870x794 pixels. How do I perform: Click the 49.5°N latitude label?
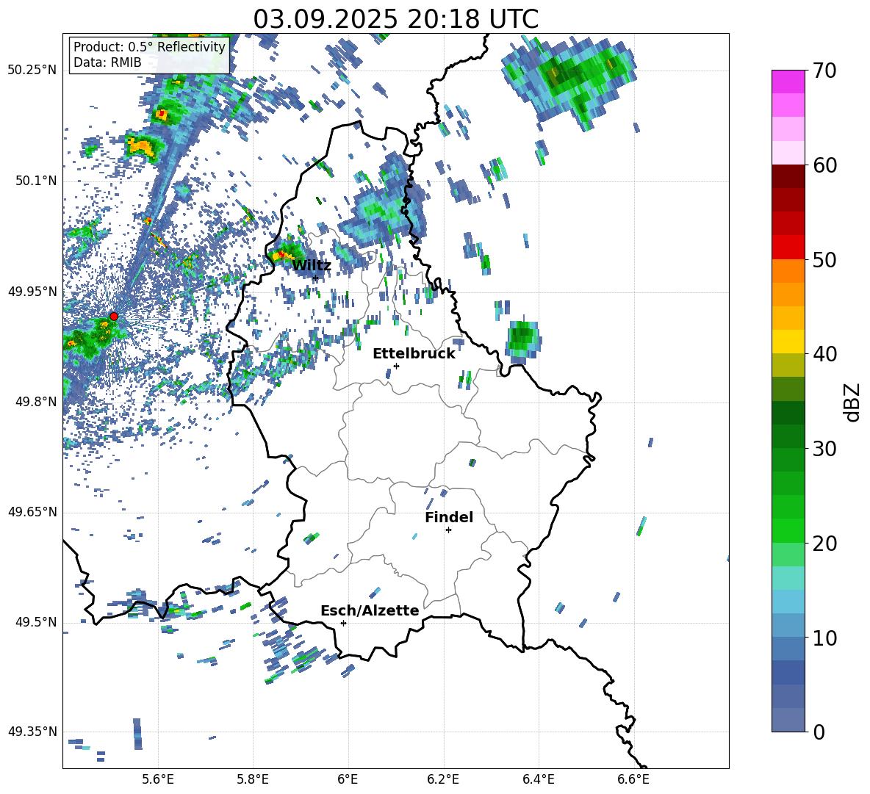(x=35, y=622)
